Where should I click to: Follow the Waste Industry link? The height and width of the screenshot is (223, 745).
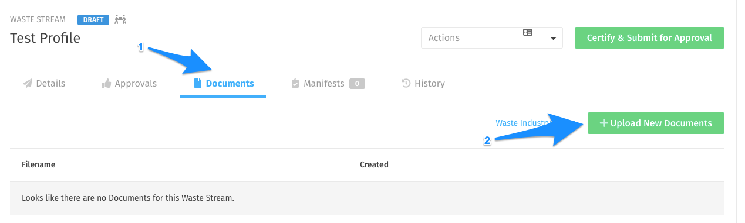point(522,123)
